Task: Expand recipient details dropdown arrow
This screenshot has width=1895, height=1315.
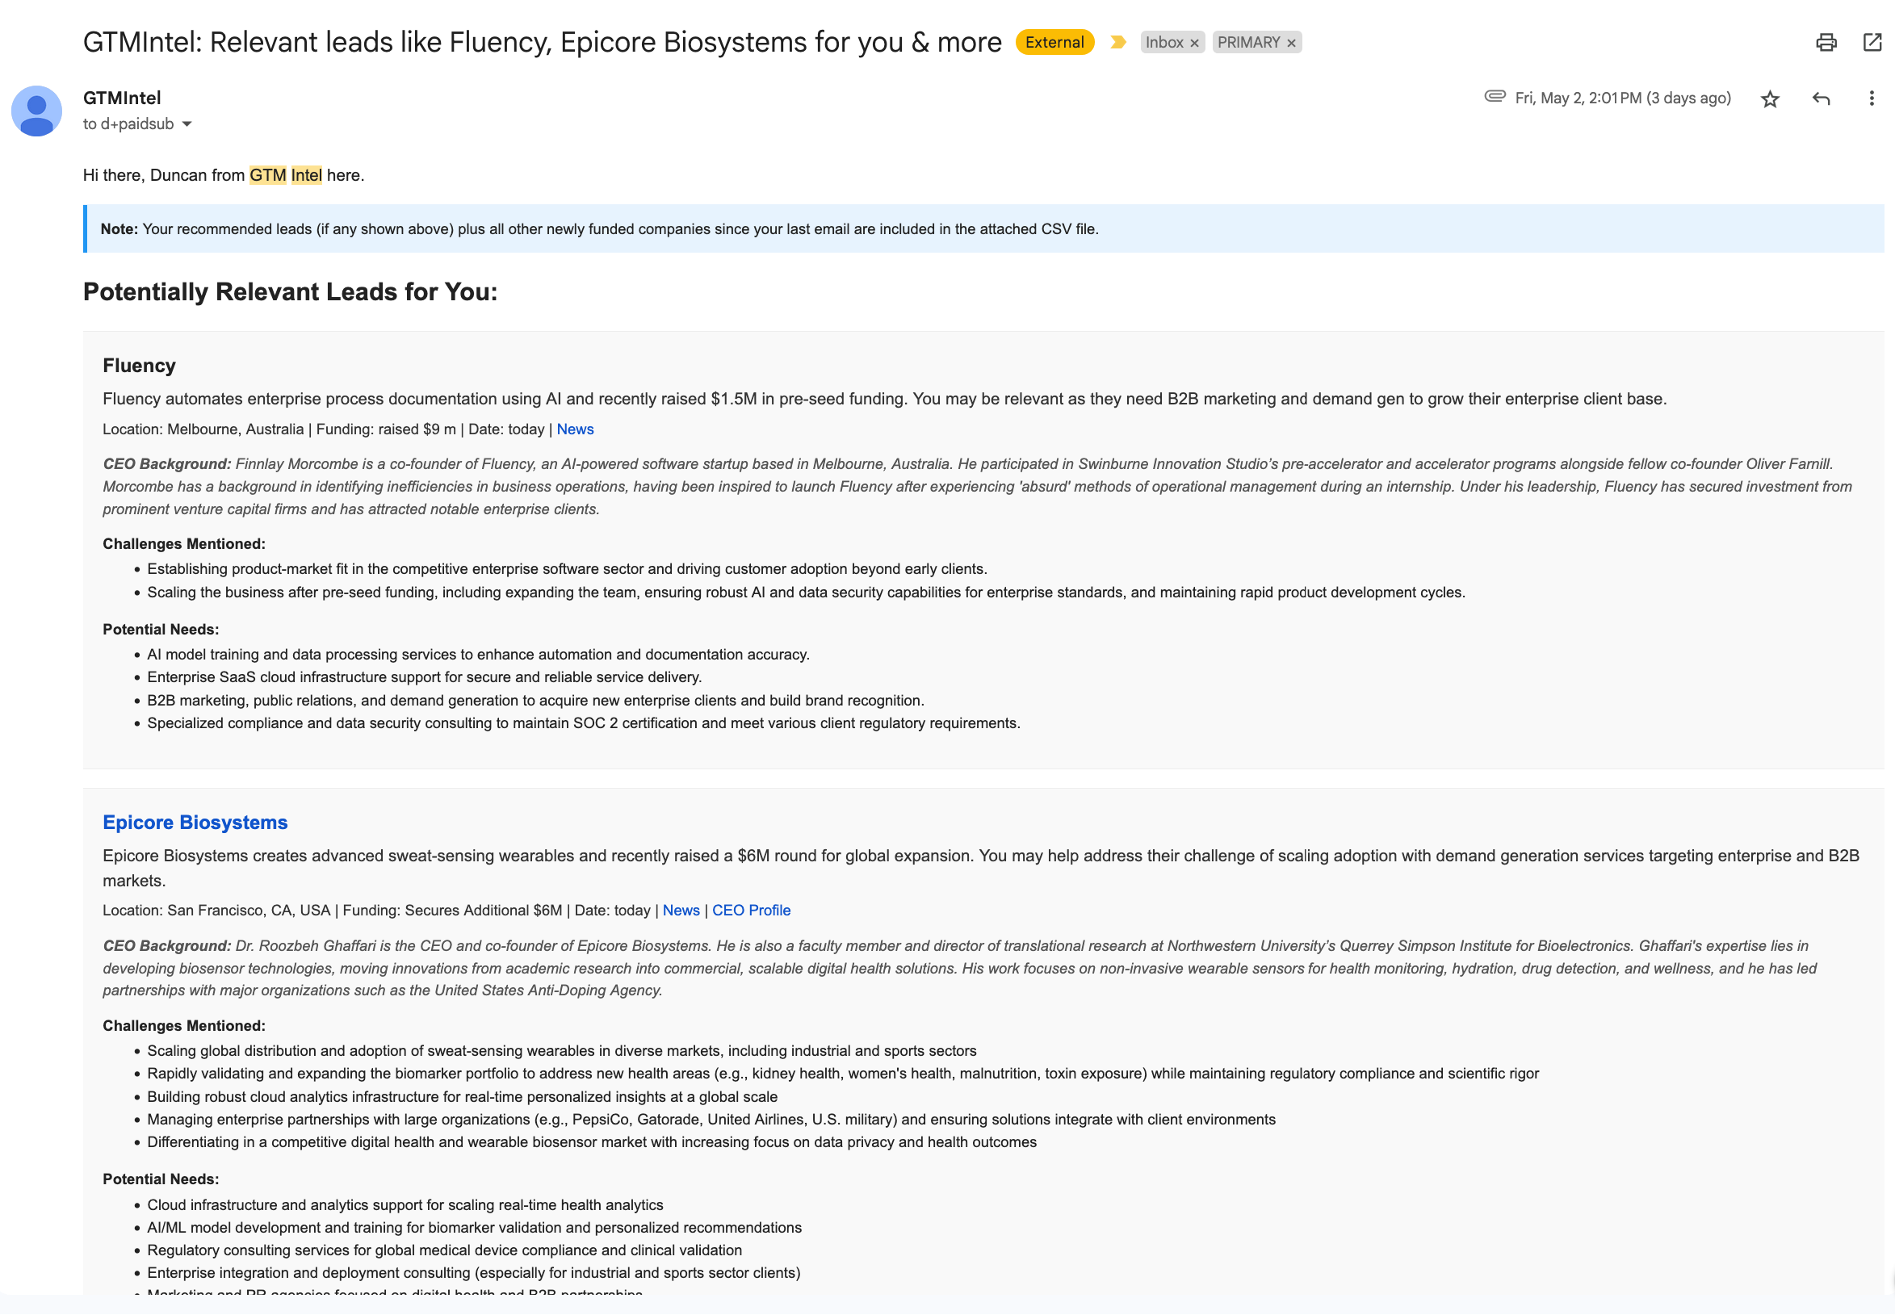Action: [x=187, y=124]
